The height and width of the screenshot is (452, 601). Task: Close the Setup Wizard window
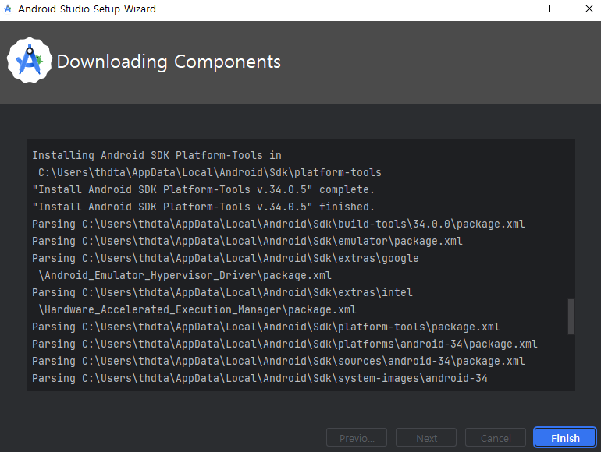point(589,9)
